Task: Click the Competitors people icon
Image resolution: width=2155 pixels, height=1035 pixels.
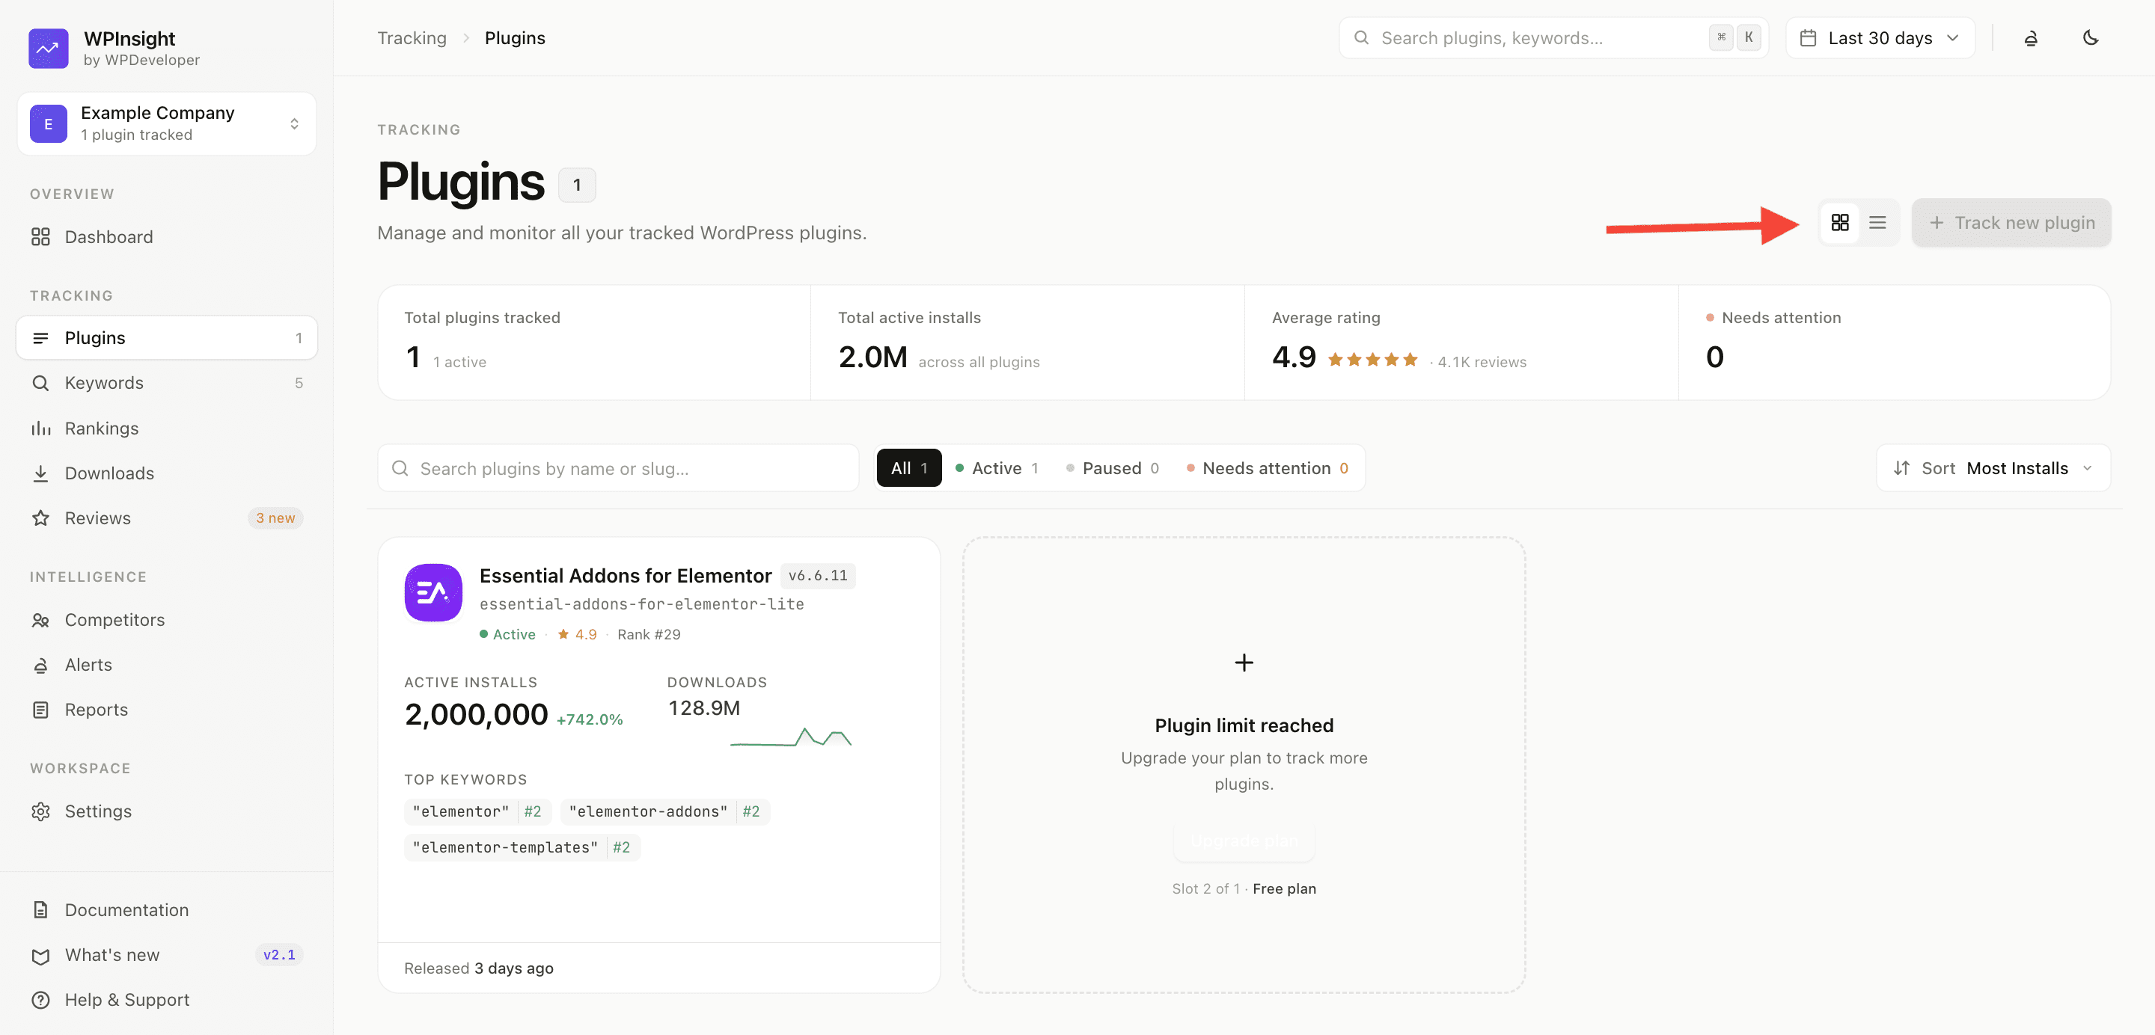Action: pyautogui.click(x=40, y=619)
